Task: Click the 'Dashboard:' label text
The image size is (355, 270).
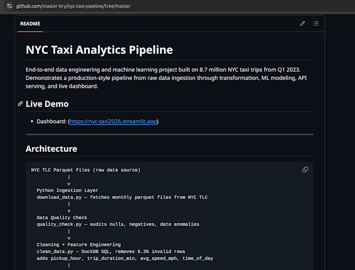Action: pyautogui.click(x=52, y=121)
